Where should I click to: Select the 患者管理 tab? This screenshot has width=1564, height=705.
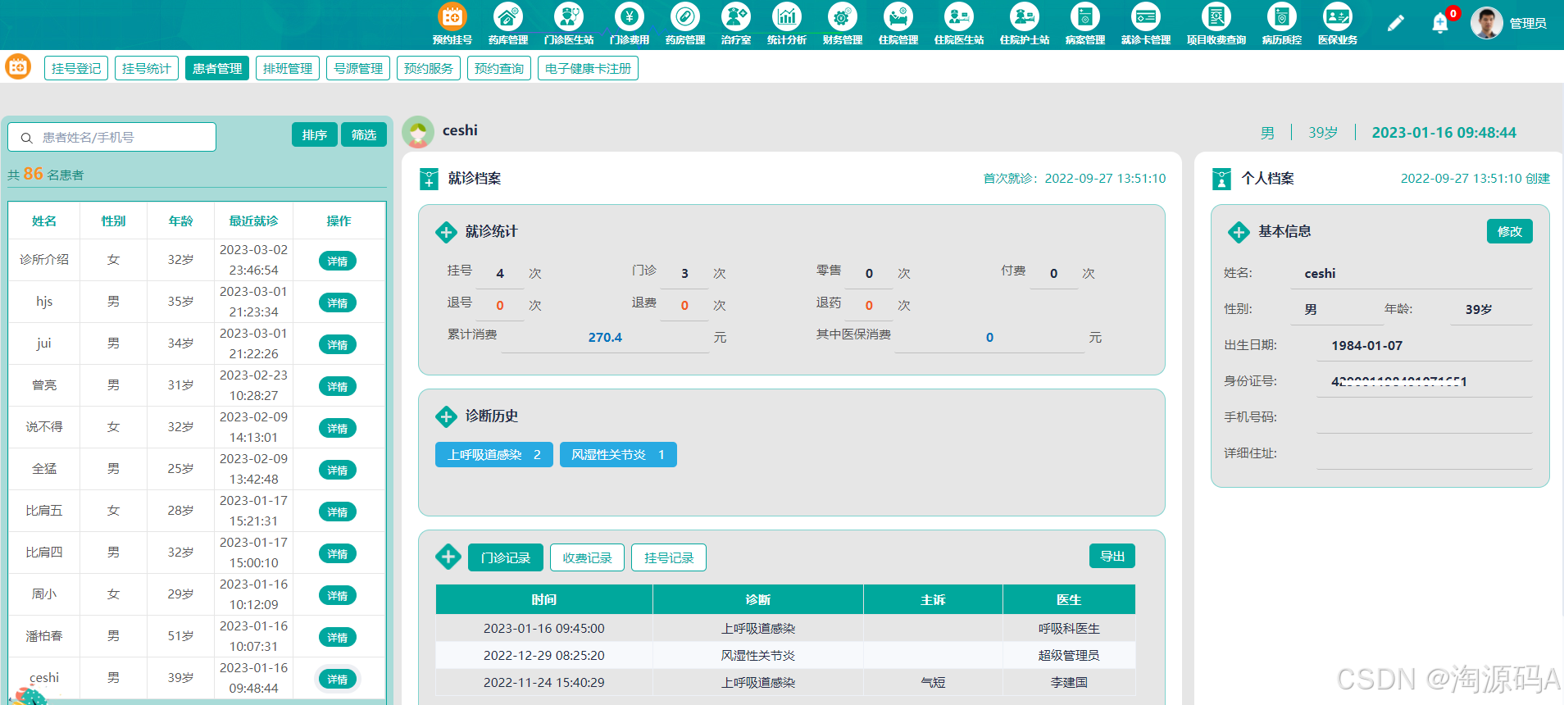tap(217, 68)
